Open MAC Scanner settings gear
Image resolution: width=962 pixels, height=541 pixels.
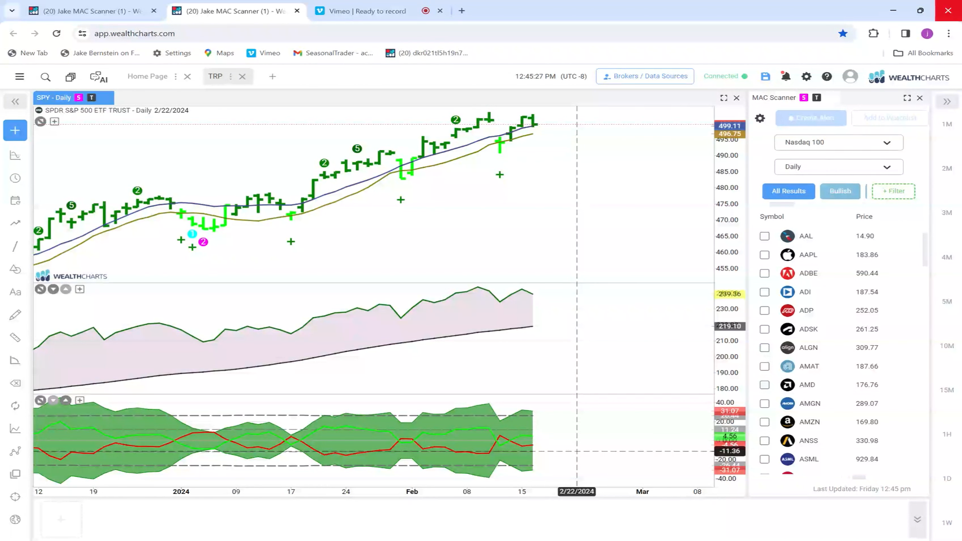click(760, 118)
